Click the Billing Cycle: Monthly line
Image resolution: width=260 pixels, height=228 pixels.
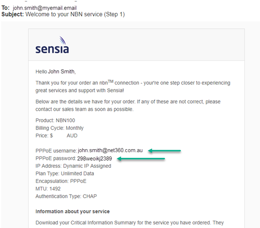coord(60,128)
